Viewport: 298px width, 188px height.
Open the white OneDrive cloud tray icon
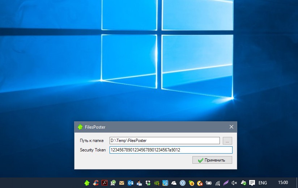(x=174, y=183)
